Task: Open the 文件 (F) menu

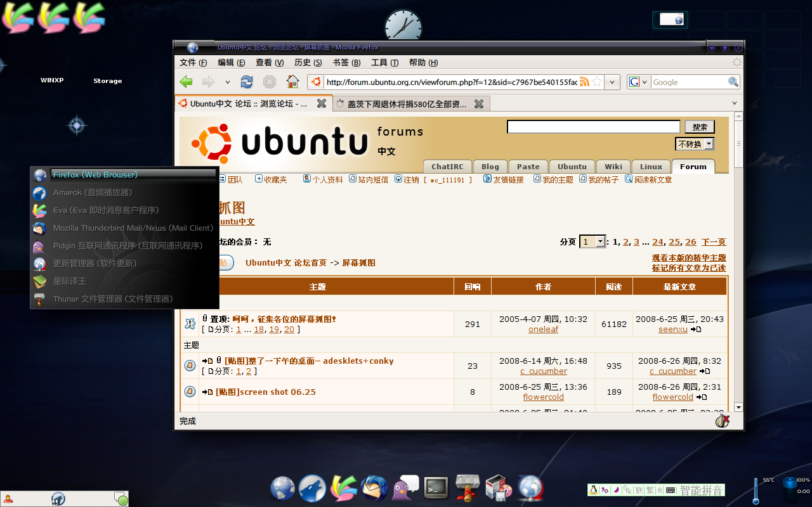Action: click(x=193, y=62)
